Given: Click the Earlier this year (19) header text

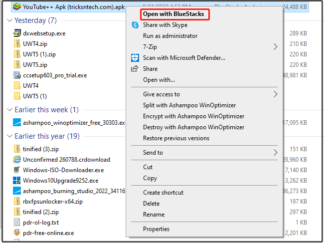Looking at the screenshot, I should coord(47,136).
